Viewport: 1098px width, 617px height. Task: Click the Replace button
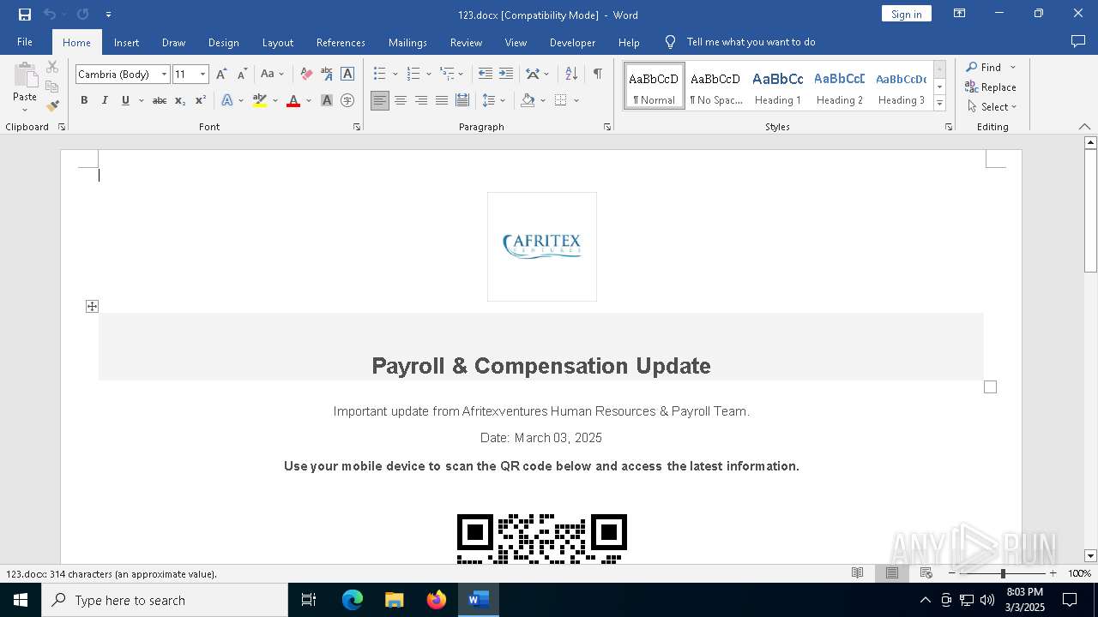pyautogui.click(x=991, y=87)
